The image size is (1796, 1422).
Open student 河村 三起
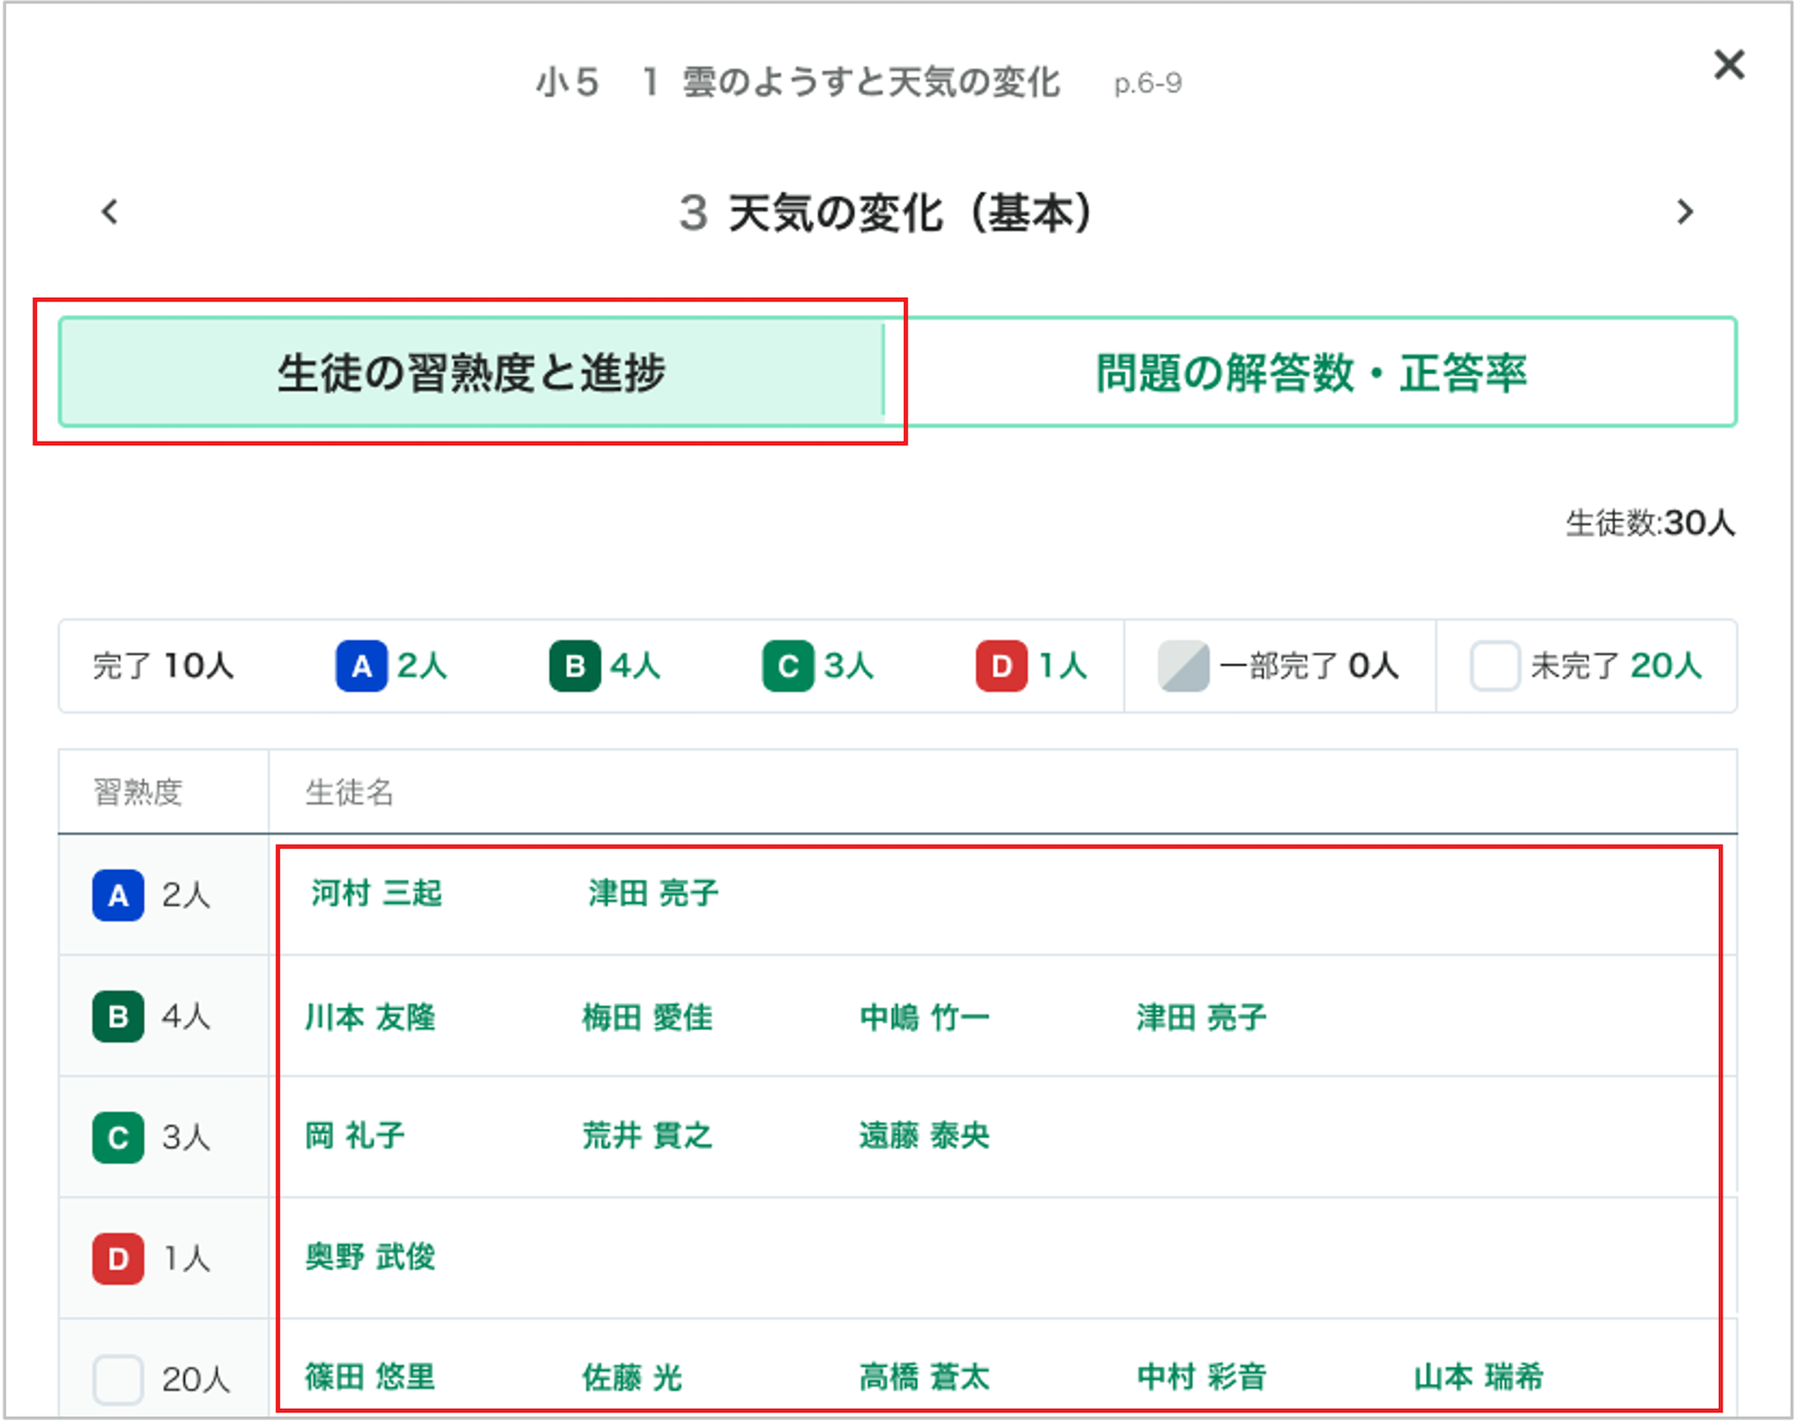(x=376, y=893)
